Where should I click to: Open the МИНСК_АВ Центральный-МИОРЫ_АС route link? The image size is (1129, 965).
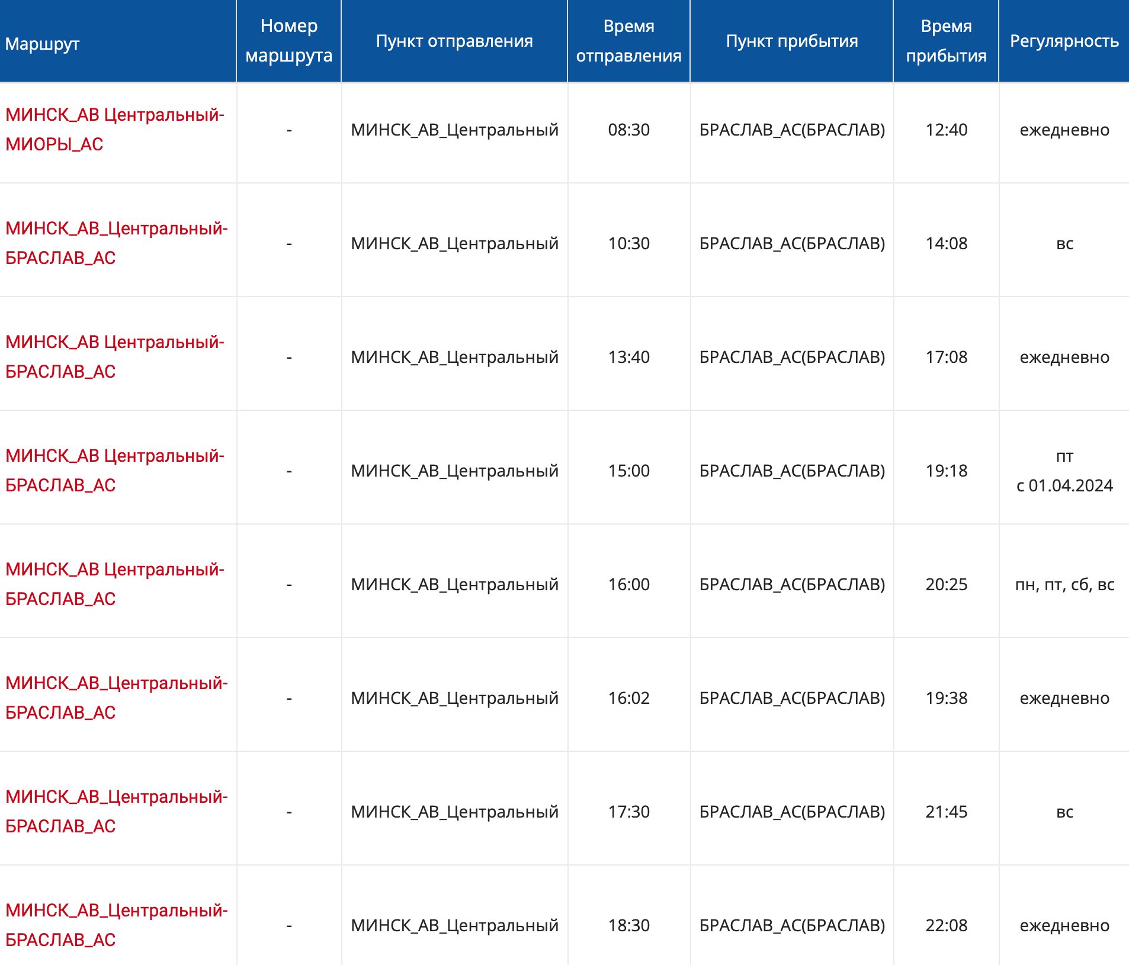115,130
